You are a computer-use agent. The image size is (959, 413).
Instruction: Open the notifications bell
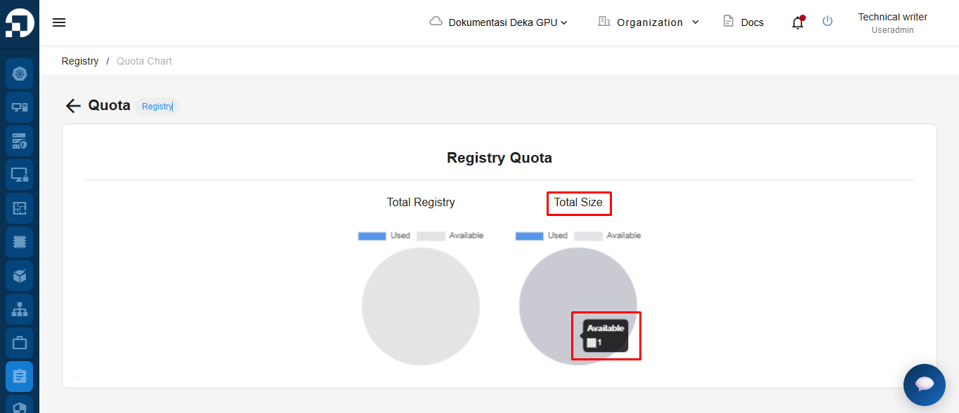click(x=797, y=22)
